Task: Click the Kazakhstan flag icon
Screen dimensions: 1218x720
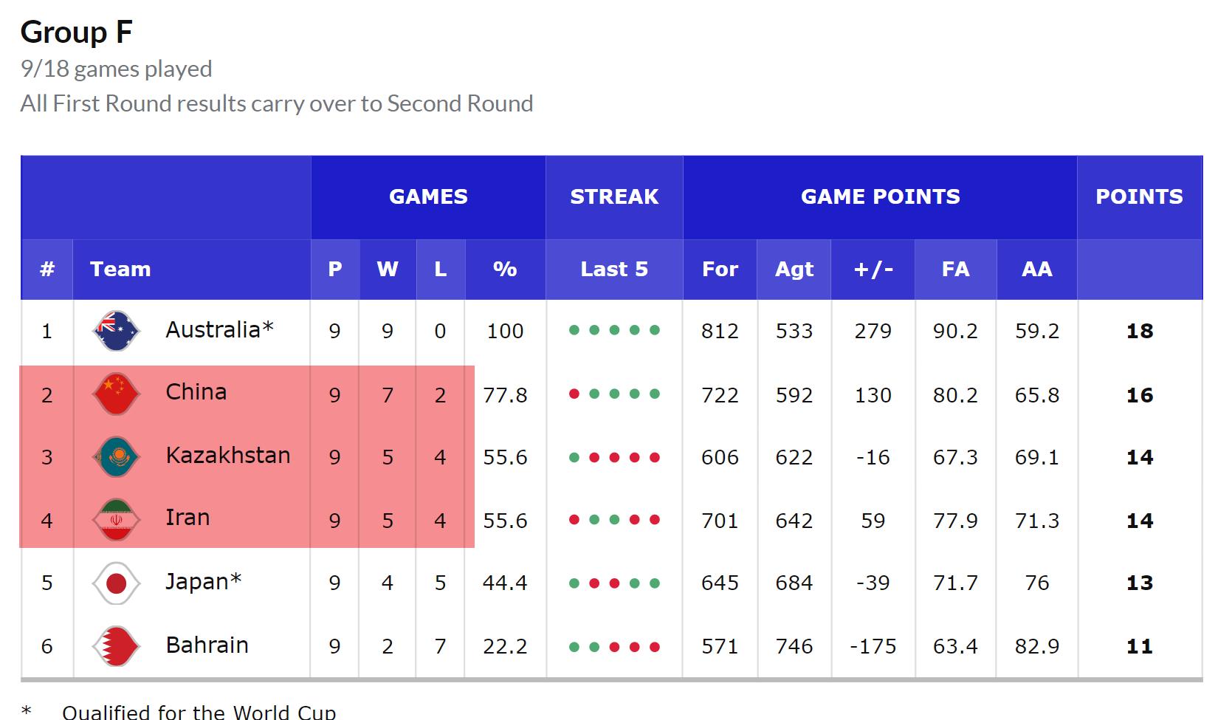Action: click(x=117, y=457)
